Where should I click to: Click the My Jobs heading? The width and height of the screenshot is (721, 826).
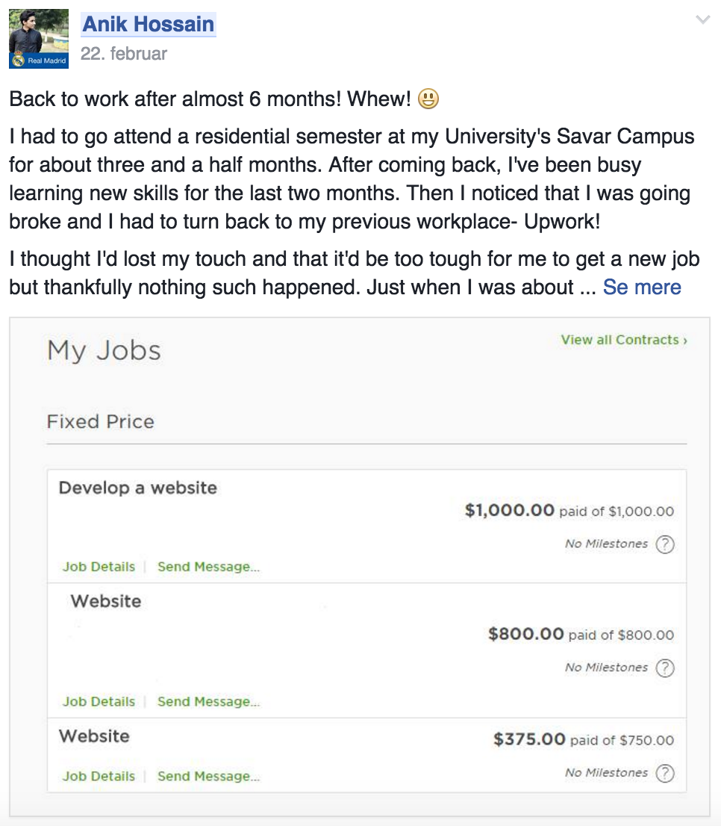click(104, 350)
